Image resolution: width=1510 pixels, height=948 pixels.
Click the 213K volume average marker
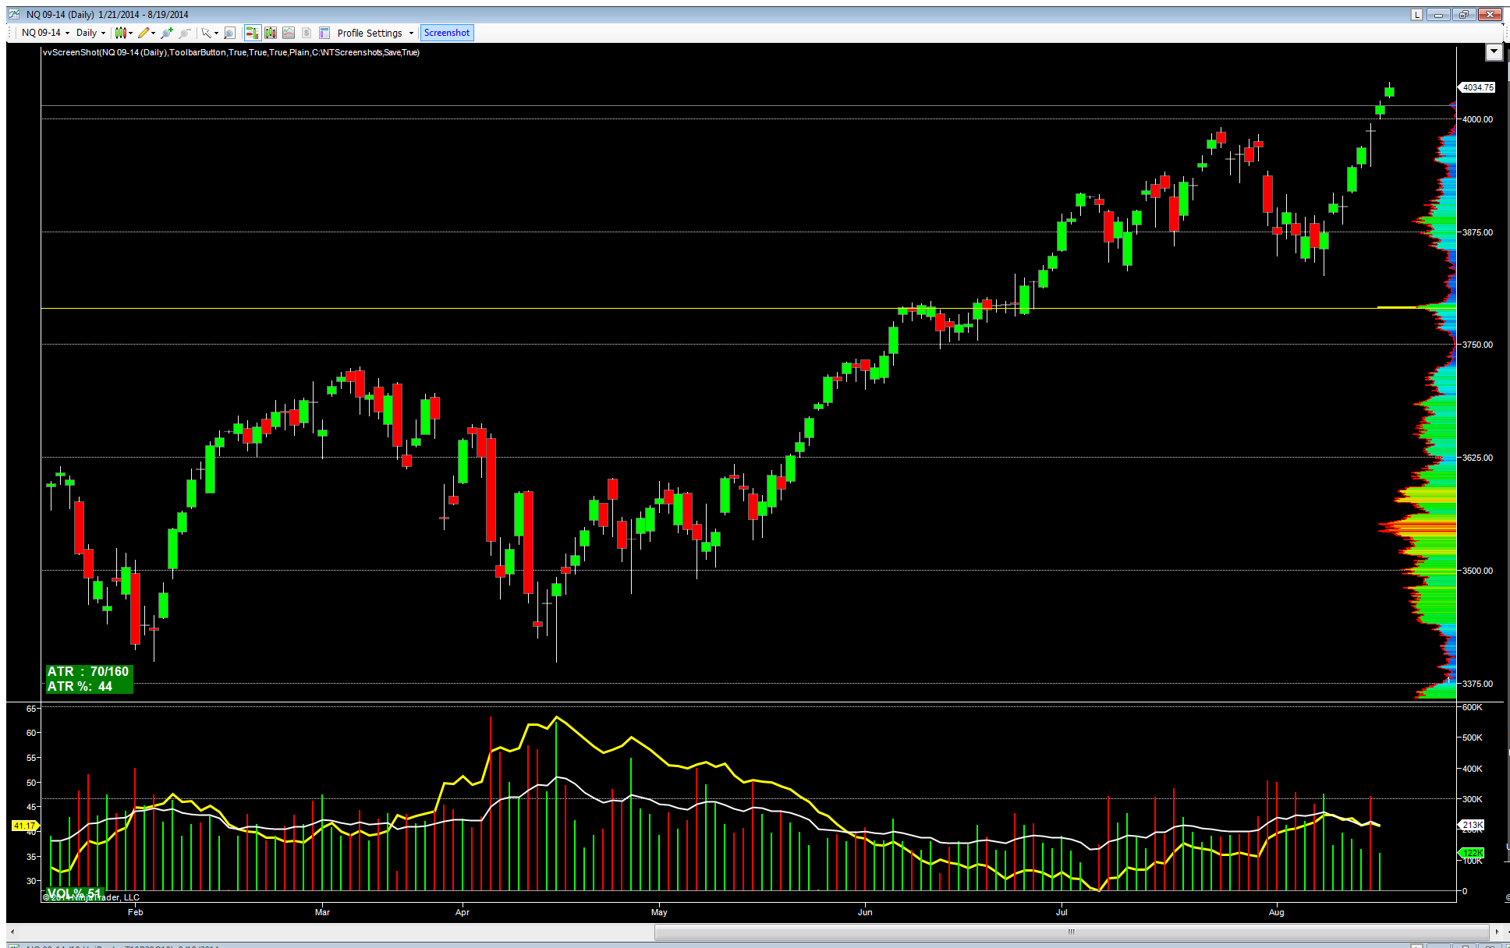click(x=1472, y=825)
